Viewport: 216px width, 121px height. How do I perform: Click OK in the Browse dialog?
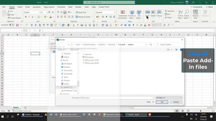162,102
